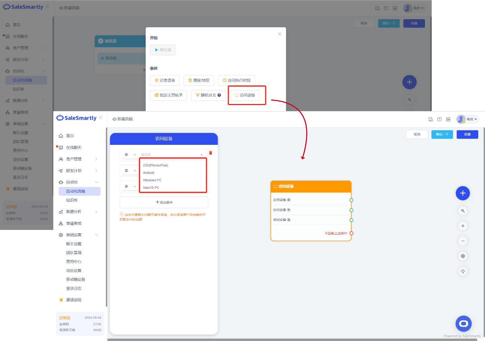This screenshot has width=485, height=341.
Task: Select the 国家/地区 condition
Action: [x=199, y=80]
